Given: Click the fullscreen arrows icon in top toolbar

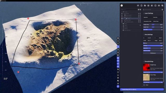Looking at the screenshot, I should click(x=155, y=5).
